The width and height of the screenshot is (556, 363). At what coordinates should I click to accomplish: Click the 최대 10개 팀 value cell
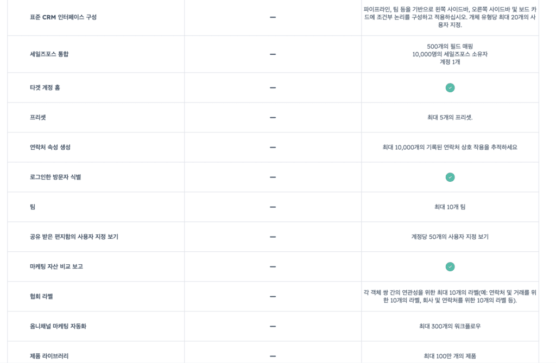(x=450, y=207)
